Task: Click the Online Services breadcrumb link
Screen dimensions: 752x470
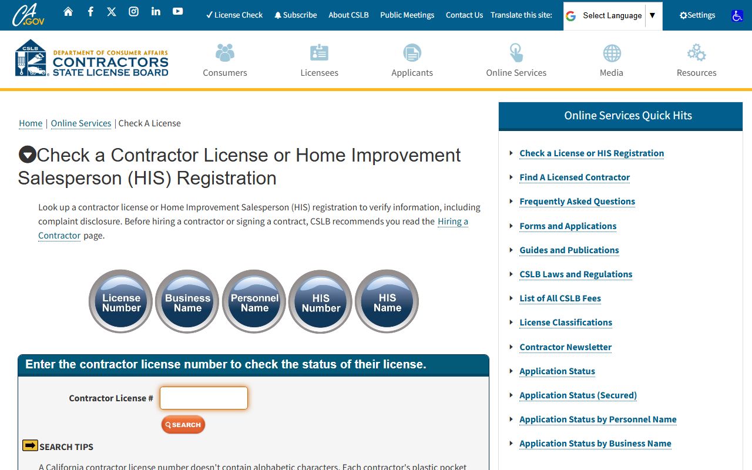Action: (81, 123)
